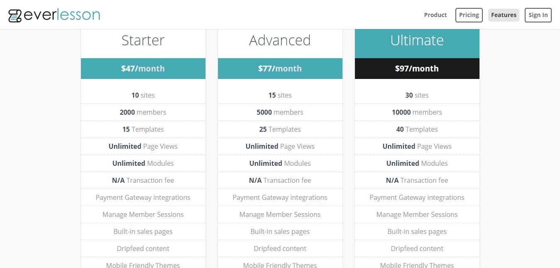
Task: Click N/A Transaction fee under Advanced
Action: (x=280, y=180)
